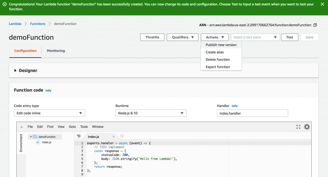Open Info link next to Function code

(48, 91)
